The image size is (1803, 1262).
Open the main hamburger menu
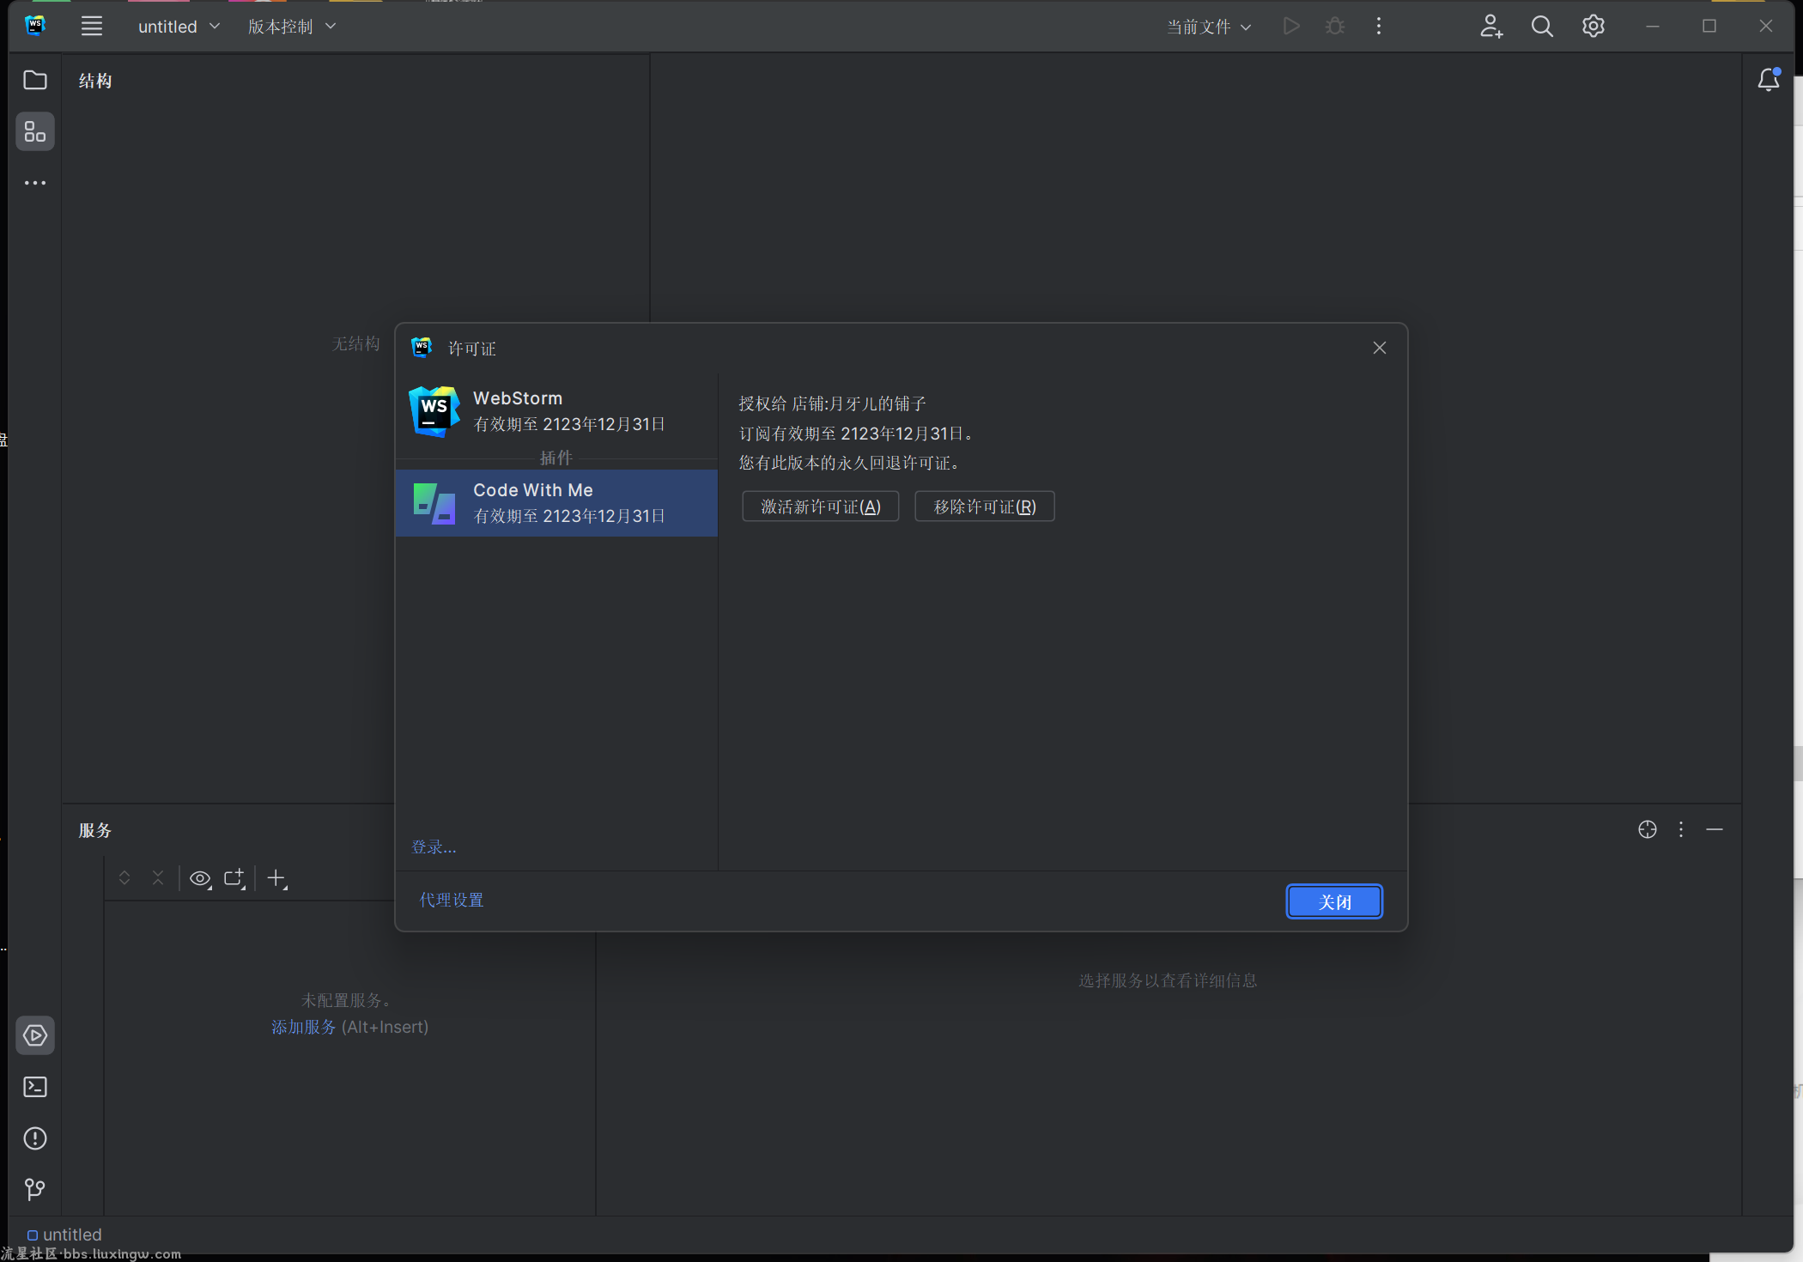[x=92, y=27]
